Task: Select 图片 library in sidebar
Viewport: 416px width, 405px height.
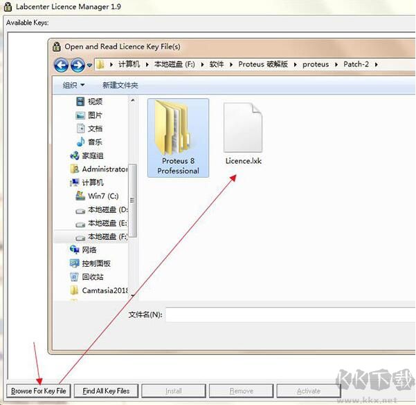Action: [x=96, y=115]
